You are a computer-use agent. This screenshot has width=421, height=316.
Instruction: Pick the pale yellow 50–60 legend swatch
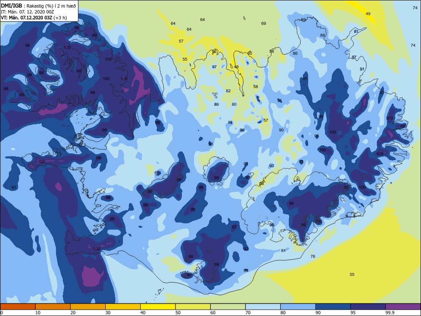(x=193, y=307)
